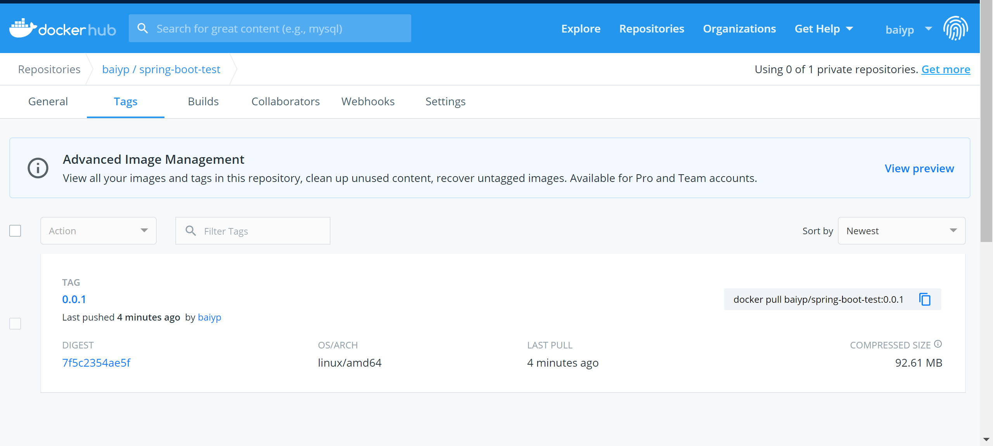Select the Tags tab
993x446 pixels.
[126, 101]
